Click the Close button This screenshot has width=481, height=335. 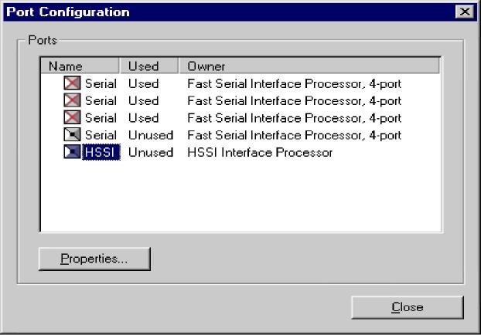tap(408, 307)
